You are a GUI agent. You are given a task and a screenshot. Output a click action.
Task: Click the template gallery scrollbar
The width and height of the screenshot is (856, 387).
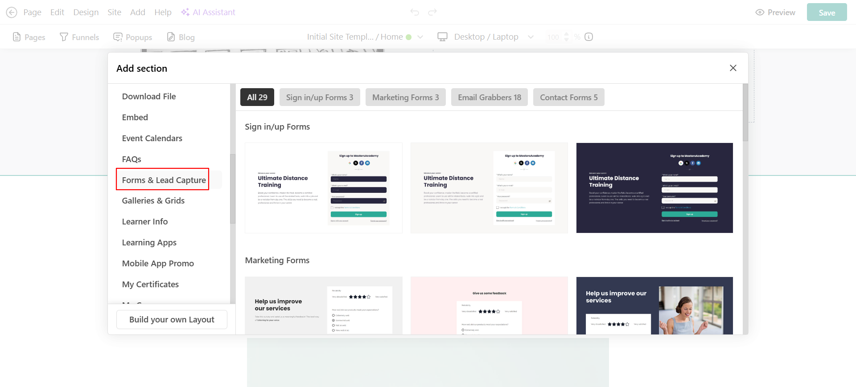click(745, 112)
